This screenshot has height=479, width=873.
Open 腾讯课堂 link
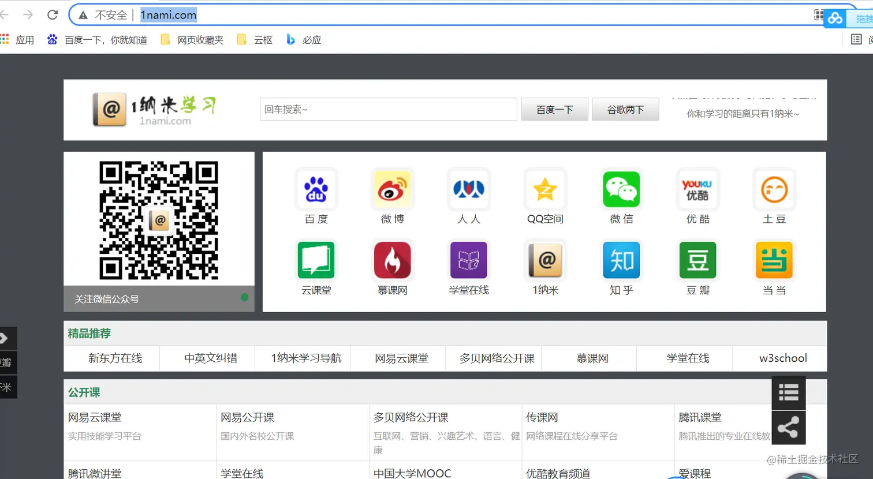coord(700,417)
